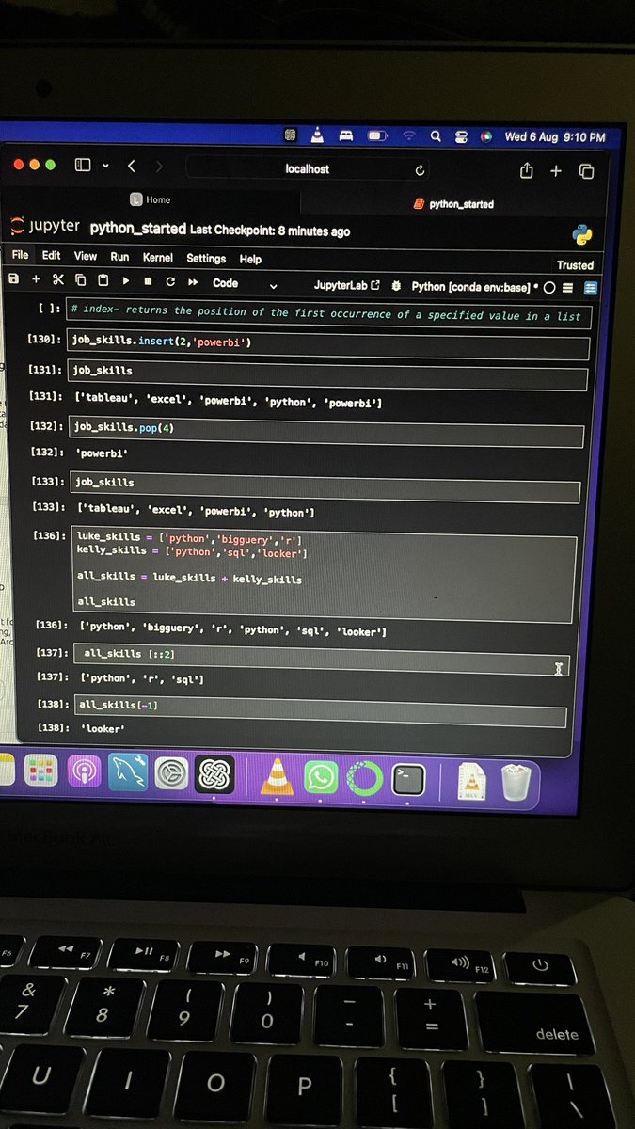Toggle the blue notebook tools icon
Screen dimensions: 635x1129
click(x=591, y=288)
